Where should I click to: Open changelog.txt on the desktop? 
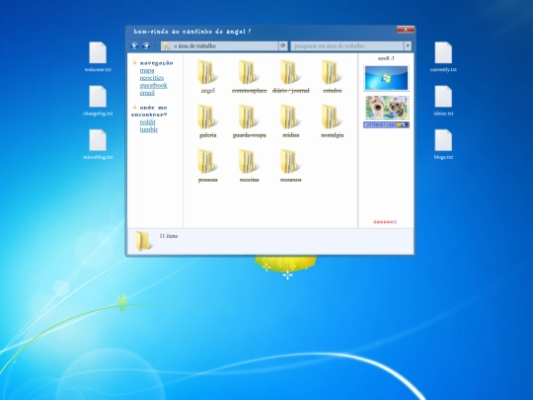pyautogui.click(x=98, y=101)
